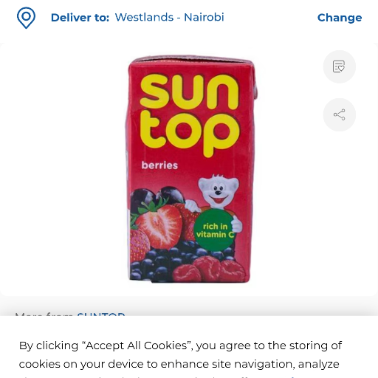Click the cookie banner's site navigation line

coord(179,364)
